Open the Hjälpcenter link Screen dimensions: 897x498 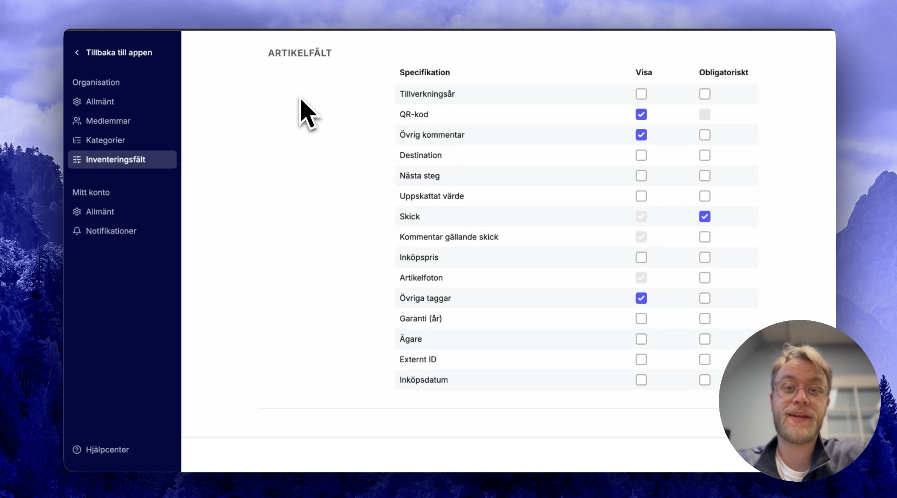click(x=107, y=450)
